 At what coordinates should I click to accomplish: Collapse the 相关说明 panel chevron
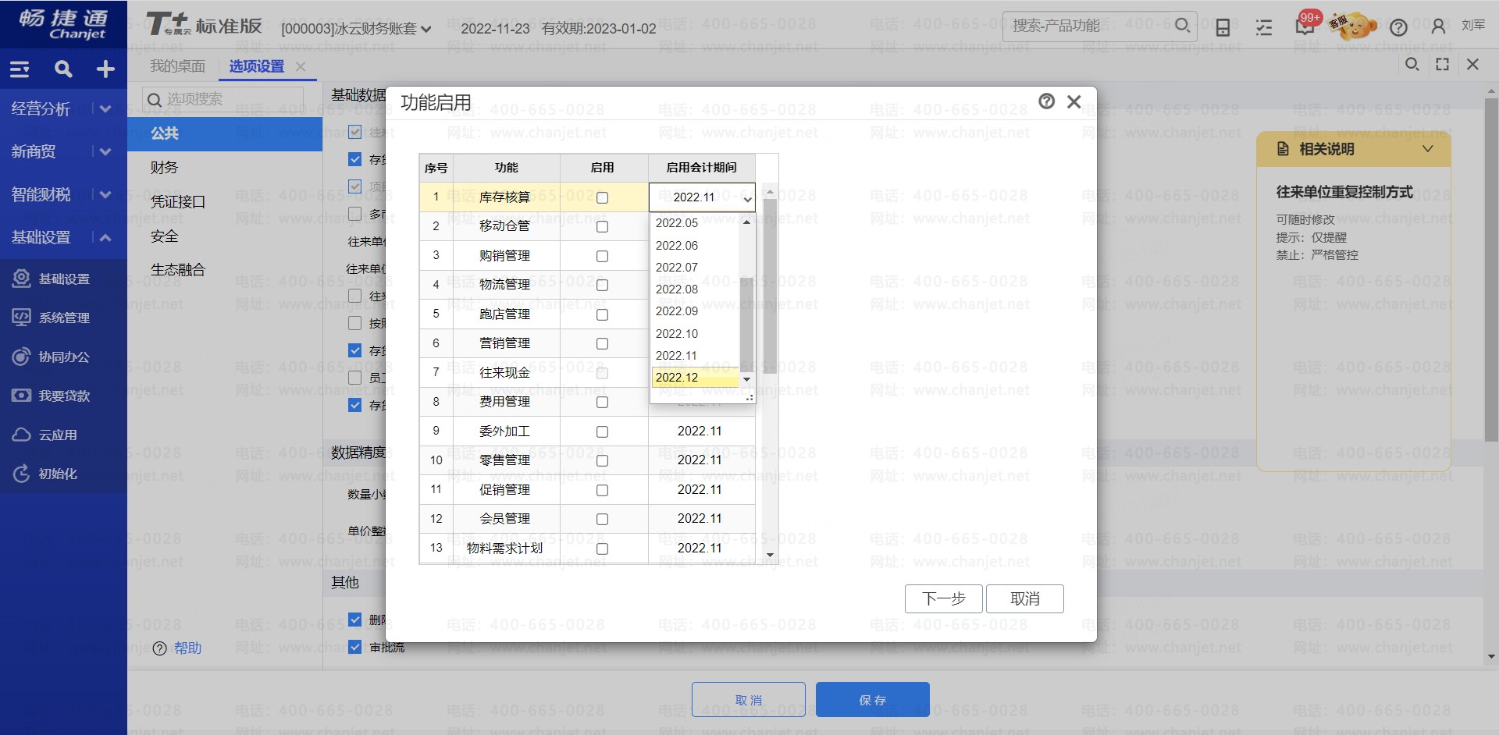(x=1427, y=149)
